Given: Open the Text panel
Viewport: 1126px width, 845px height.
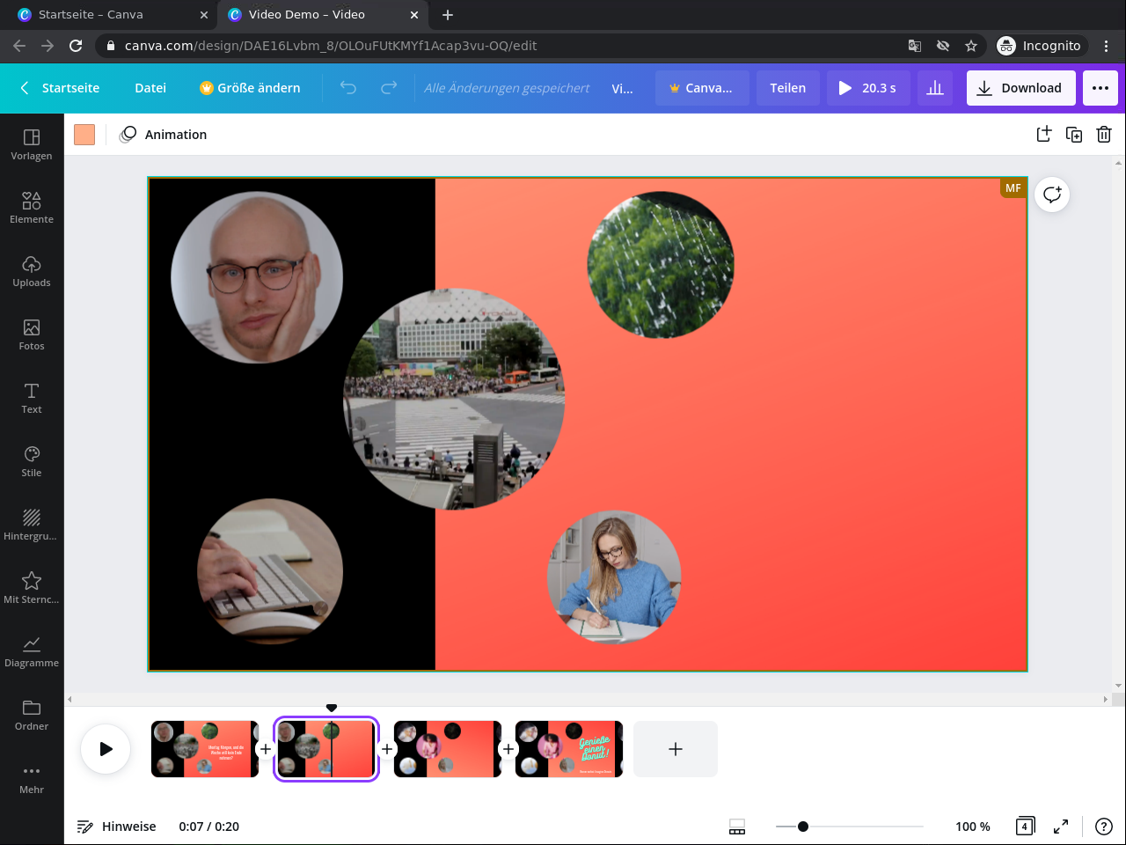Looking at the screenshot, I should [32, 398].
